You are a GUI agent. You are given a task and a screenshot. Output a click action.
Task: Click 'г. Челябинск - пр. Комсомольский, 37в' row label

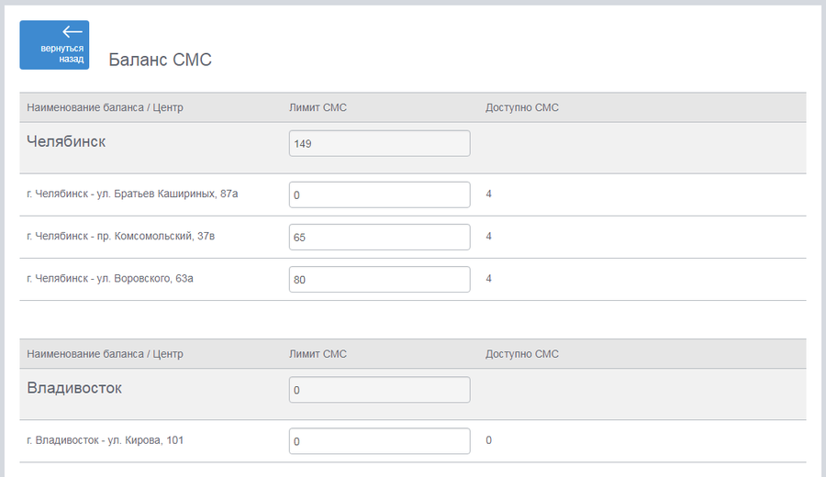tap(120, 236)
